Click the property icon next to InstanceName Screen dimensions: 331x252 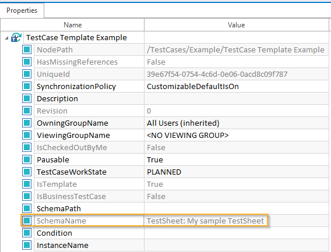pos(27,245)
